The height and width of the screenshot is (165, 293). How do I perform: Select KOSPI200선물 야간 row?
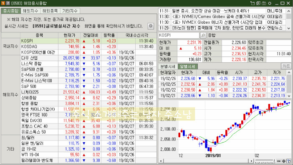tap(88, 52)
